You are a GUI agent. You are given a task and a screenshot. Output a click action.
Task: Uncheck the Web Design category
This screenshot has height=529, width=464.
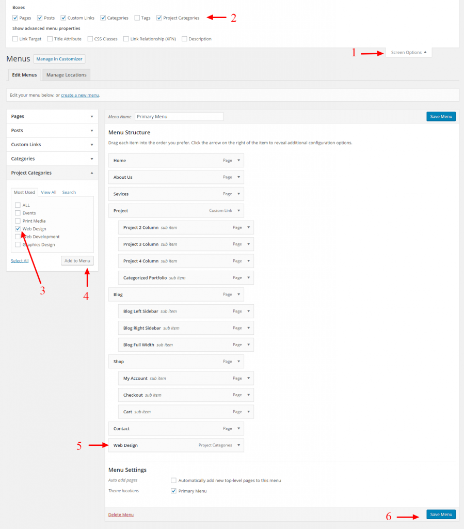click(x=17, y=228)
